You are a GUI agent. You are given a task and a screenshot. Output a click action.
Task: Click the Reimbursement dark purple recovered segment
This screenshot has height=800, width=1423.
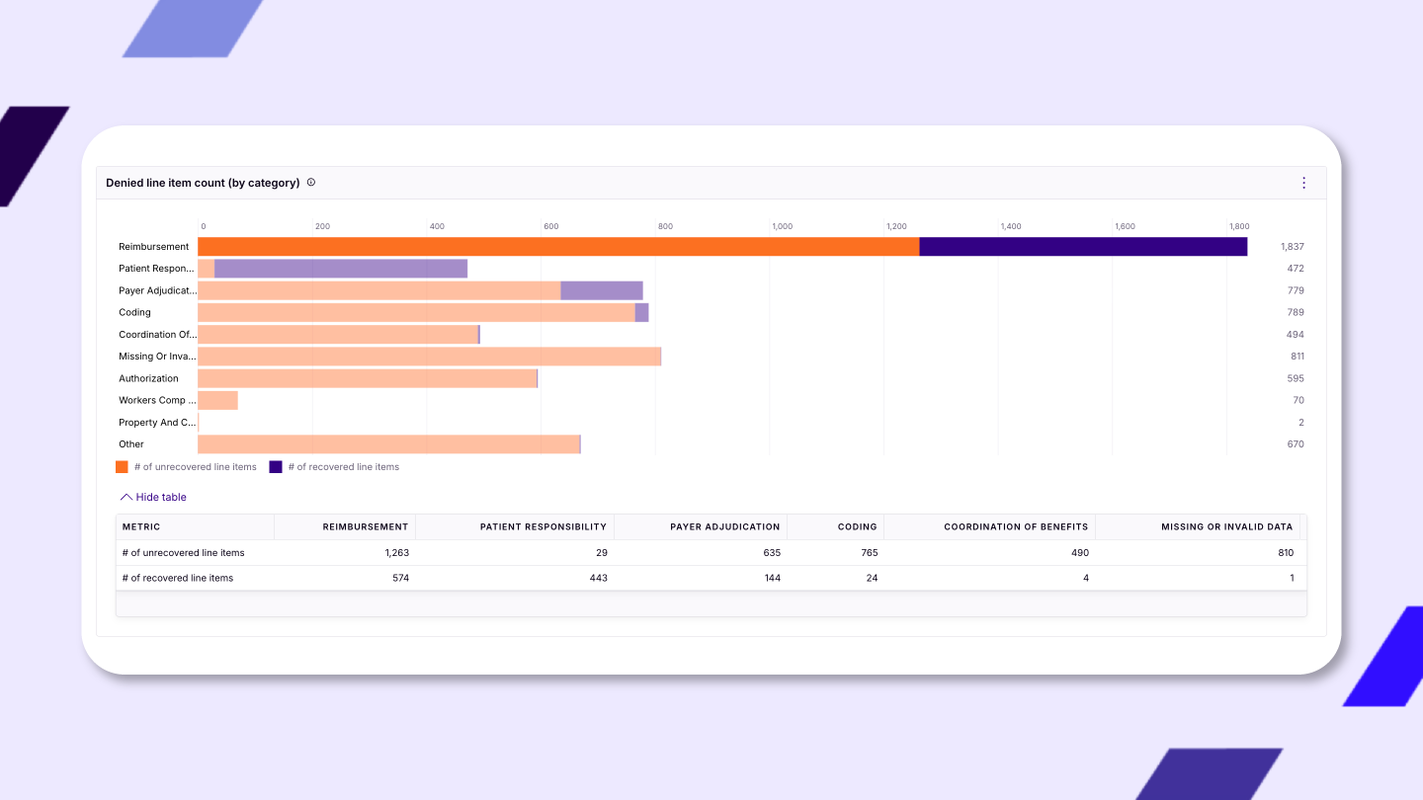(1082, 247)
